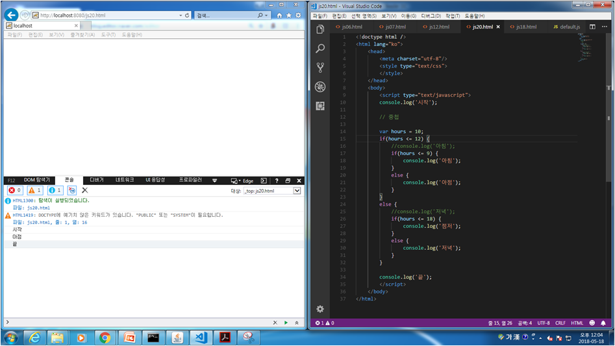Change HTML language mode
Screen dimensions: 615x346
pos(577,323)
